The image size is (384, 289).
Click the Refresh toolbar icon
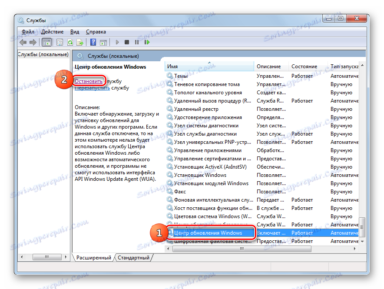[x=70, y=42]
